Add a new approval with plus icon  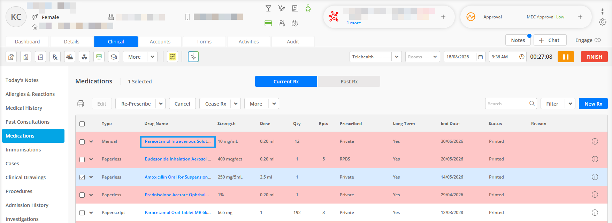click(580, 17)
